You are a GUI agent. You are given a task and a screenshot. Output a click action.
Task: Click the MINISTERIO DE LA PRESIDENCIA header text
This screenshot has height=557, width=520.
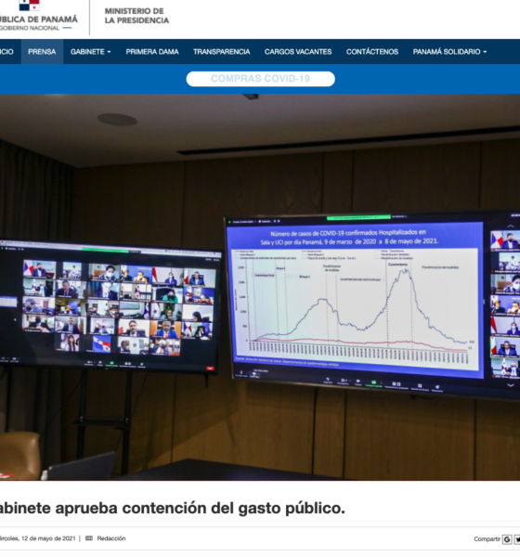pyautogui.click(x=136, y=16)
